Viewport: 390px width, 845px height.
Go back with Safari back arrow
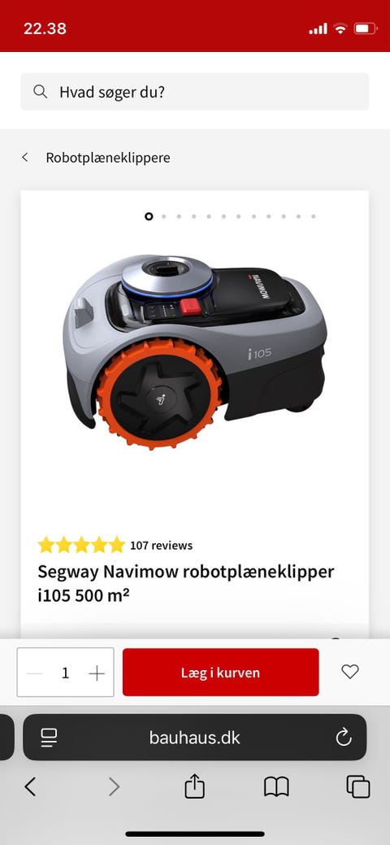pyautogui.click(x=30, y=786)
